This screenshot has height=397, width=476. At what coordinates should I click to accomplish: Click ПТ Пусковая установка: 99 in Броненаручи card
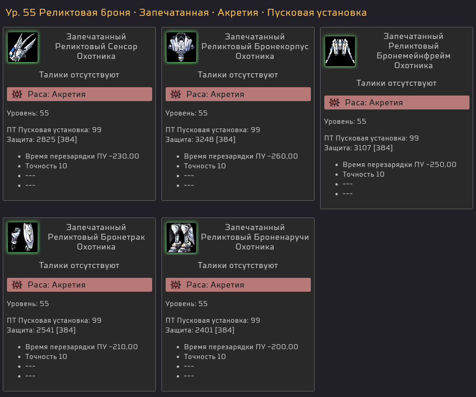click(x=213, y=320)
